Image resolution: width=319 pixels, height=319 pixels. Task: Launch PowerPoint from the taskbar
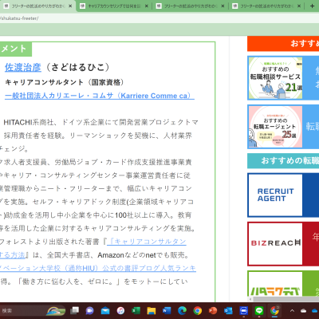pos(213,310)
